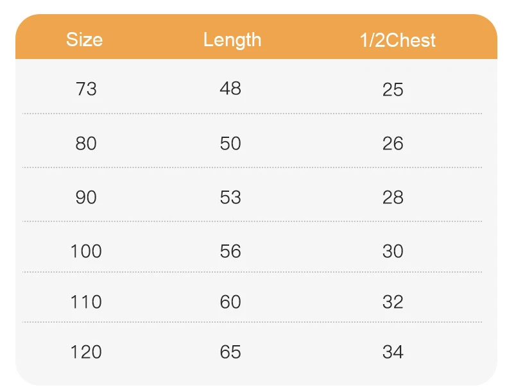
Task: Select half-chest value 32
Action: 393,301
